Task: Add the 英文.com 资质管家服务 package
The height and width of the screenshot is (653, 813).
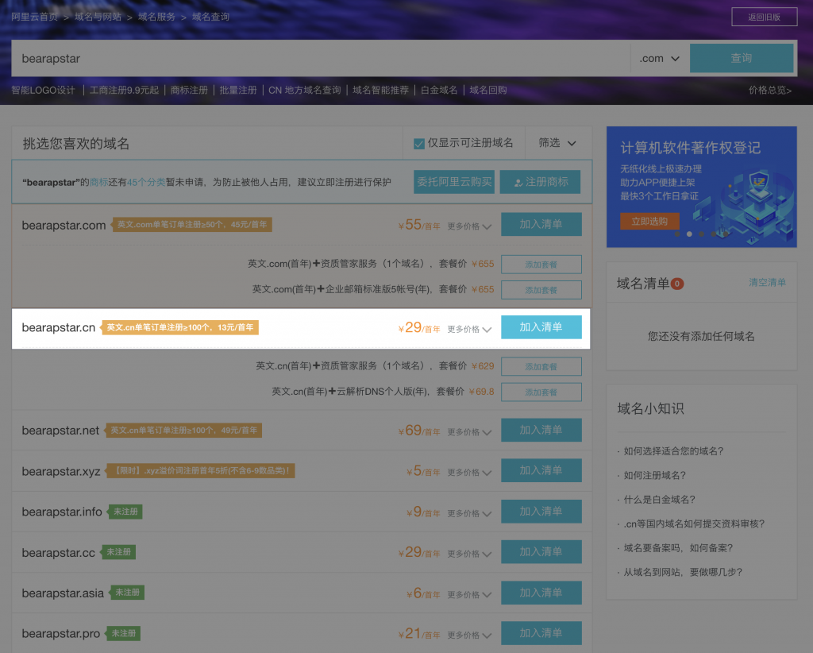Action: [x=541, y=265]
